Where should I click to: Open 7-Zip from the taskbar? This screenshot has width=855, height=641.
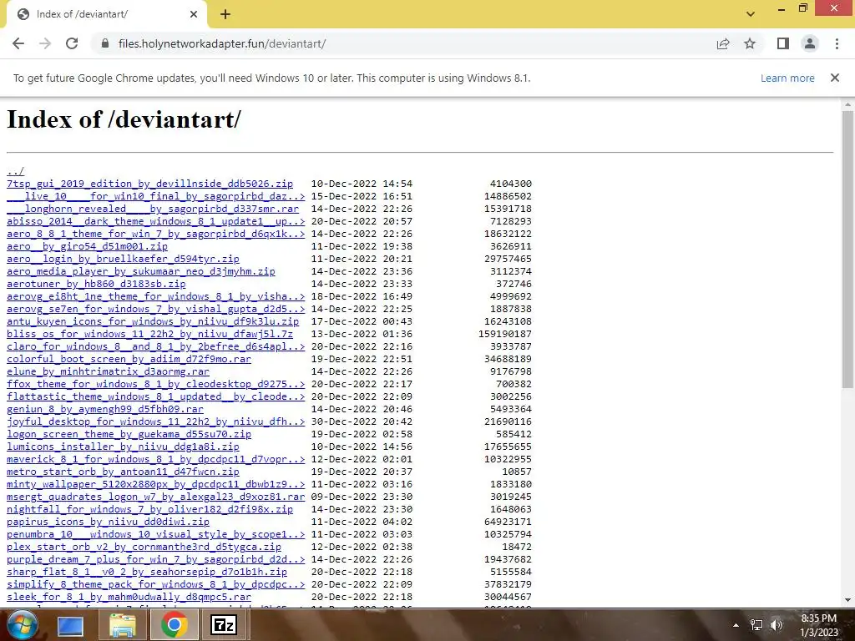[x=224, y=625]
